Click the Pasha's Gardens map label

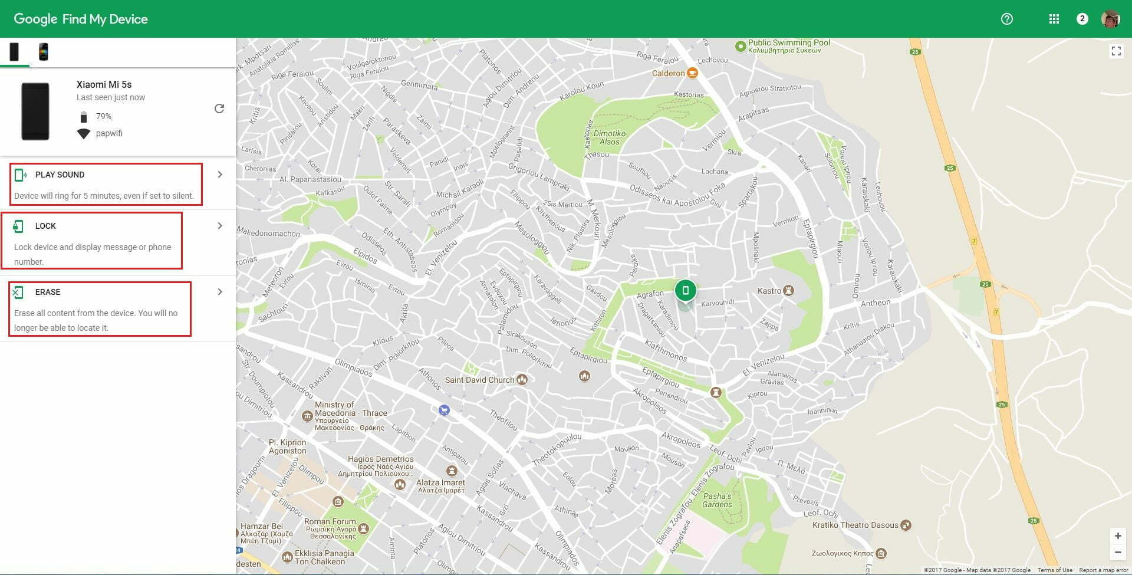coord(717,500)
